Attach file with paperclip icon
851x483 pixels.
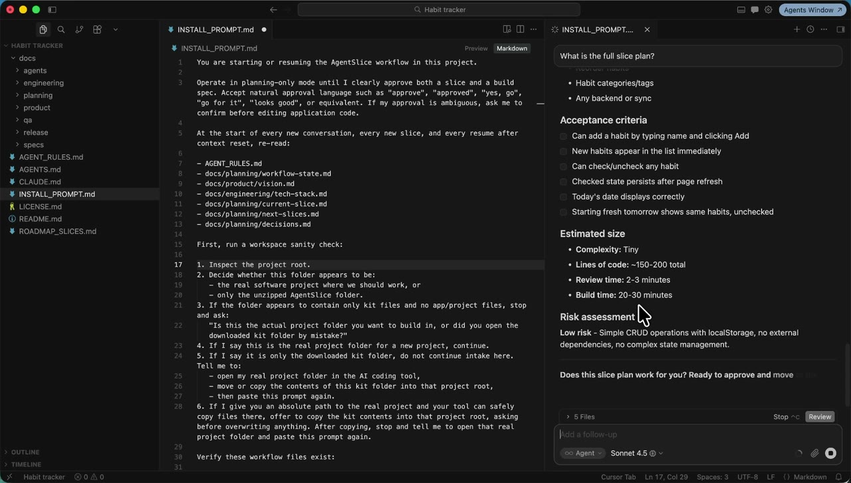tap(814, 453)
